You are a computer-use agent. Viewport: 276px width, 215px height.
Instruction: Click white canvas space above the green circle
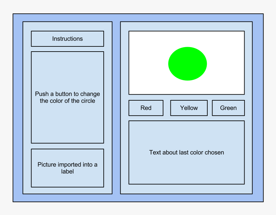(187, 39)
